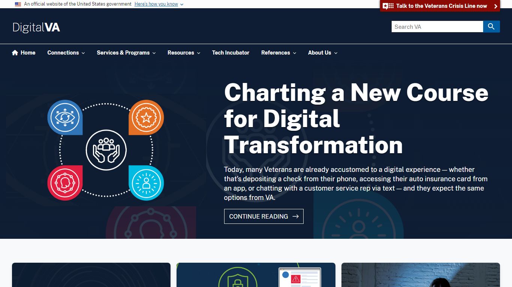Click the center hands-holding-people icon
The width and height of the screenshot is (512, 287).
[106, 150]
